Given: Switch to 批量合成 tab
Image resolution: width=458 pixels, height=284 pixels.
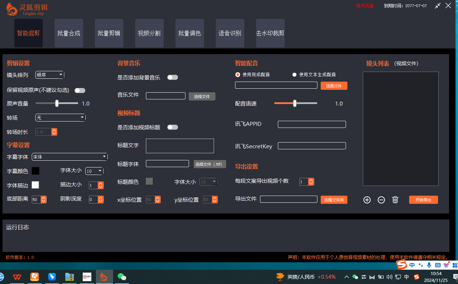Looking at the screenshot, I should click(69, 33).
